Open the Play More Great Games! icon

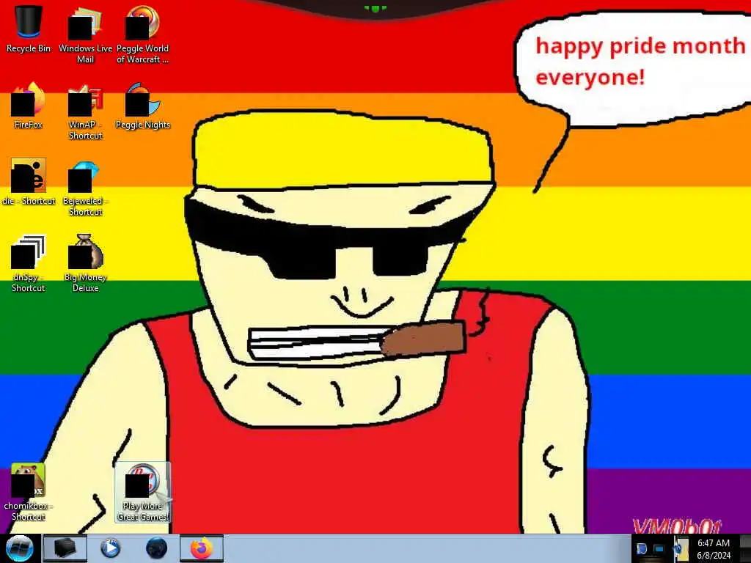point(143,492)
